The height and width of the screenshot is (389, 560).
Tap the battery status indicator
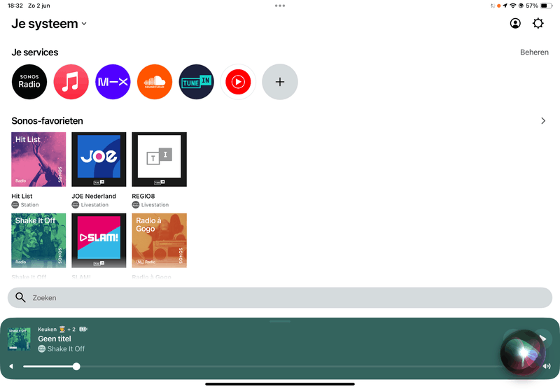tap(546, 6)
